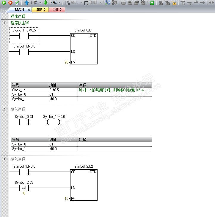The image size is (215, 217).
Task: Stop the PLC with the red Stop icon
Action: click(x=10, y=3)
